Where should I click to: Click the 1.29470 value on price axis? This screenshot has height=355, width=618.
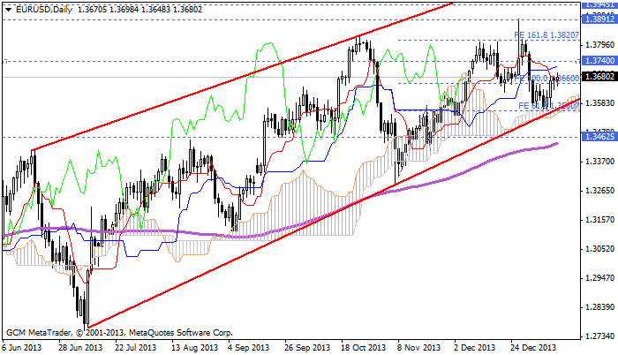600,278
